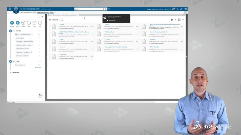
Task: Collapse the Source tag section
Action: 14,31
